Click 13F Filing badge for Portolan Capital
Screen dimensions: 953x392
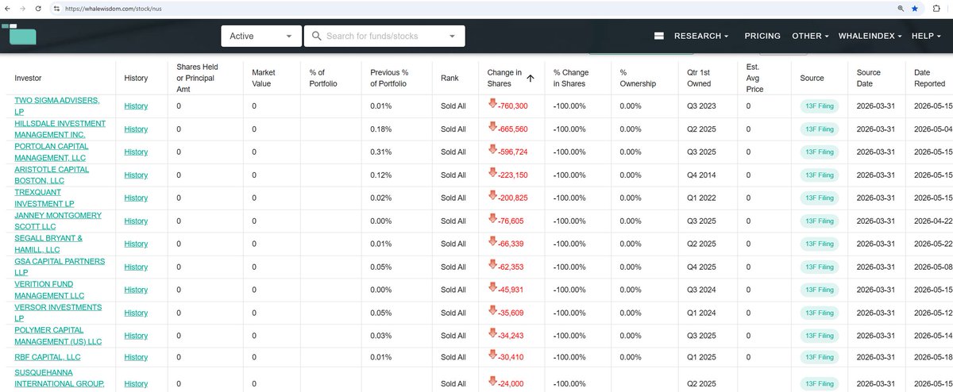pos(819,152)
